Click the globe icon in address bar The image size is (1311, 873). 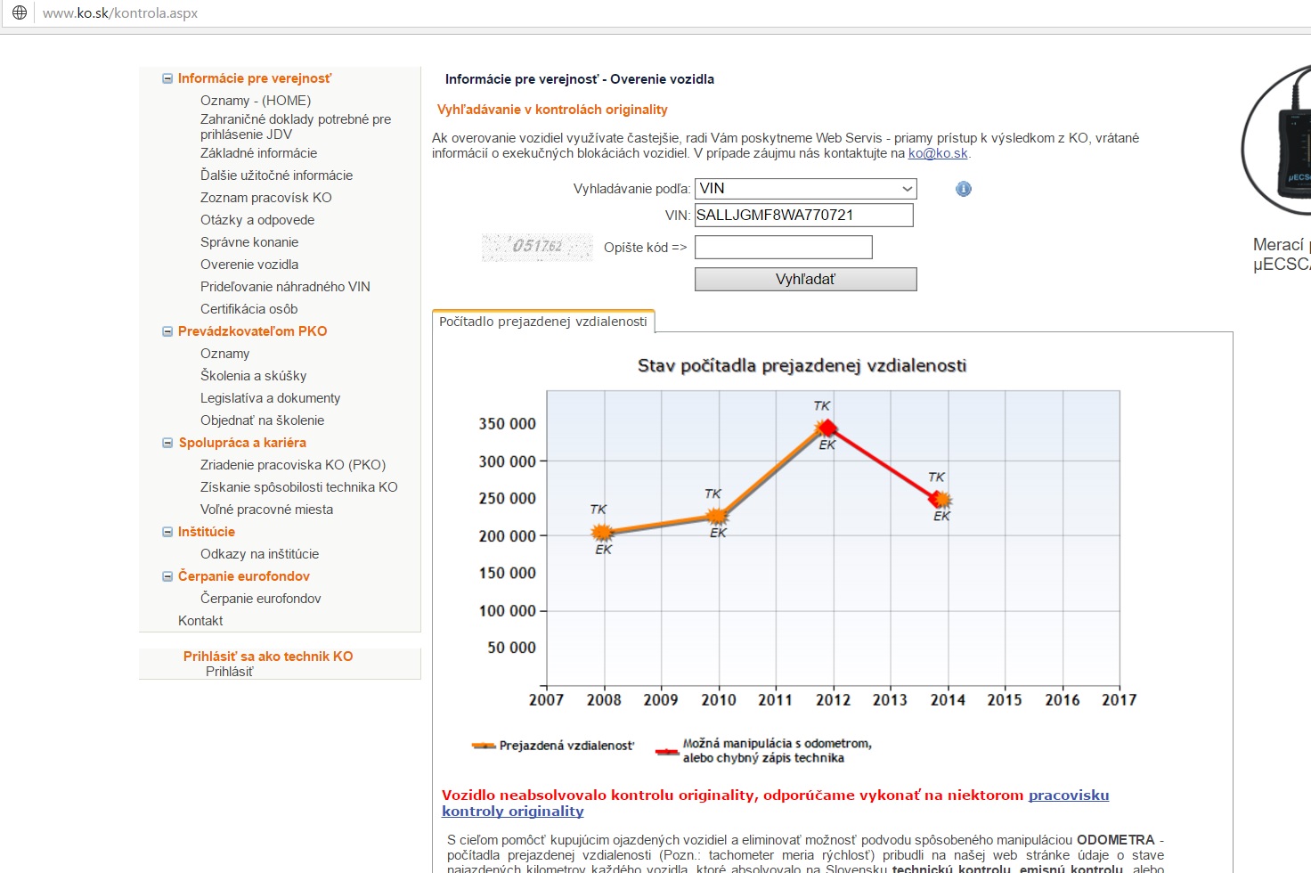[20, 12]
